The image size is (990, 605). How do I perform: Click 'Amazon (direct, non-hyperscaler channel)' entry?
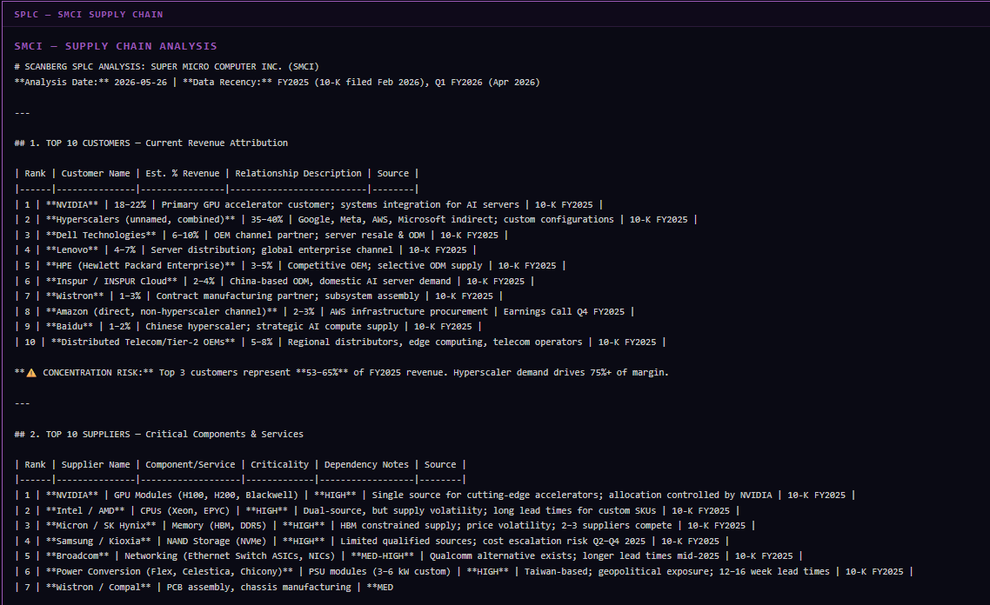tap(162, 312)
